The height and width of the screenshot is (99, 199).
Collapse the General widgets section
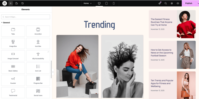[x=6, y=22]
